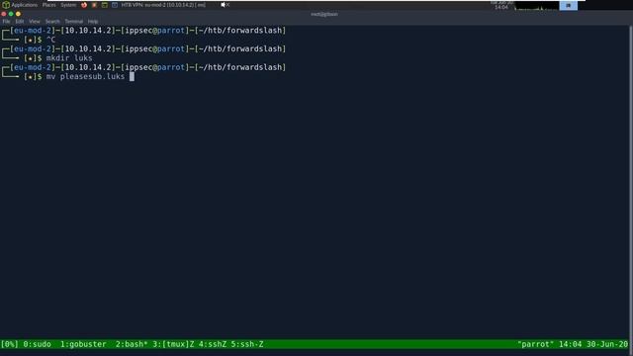Click the "parrot" hostname in tmux status
633x356 pixels.
tap(535, 344)
